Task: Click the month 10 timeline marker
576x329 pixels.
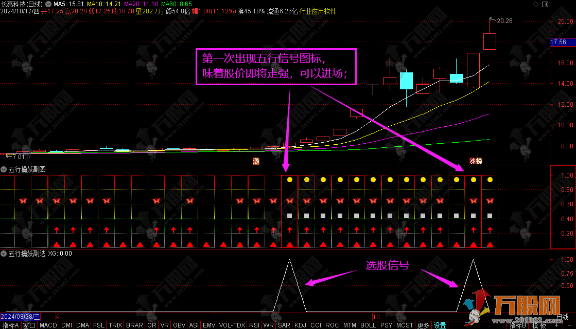Action: click(376, 317)
